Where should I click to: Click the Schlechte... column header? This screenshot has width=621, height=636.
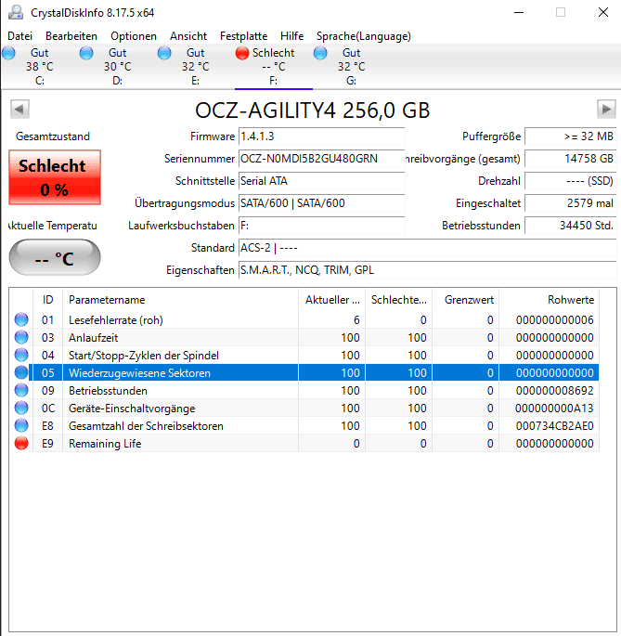coord(399,300)
